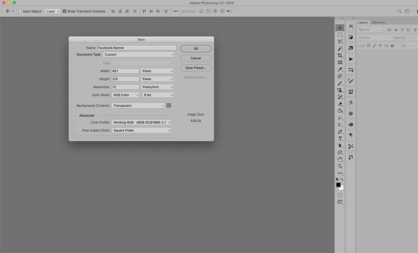
Task: Select the Horizontal Type tool
Action: click(x=340, y=139)
